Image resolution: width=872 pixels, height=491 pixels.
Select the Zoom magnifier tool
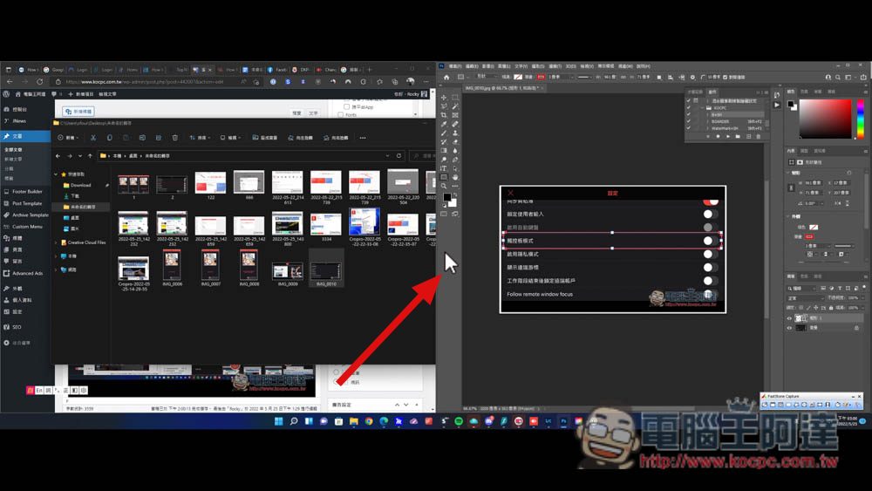(444, 186)
